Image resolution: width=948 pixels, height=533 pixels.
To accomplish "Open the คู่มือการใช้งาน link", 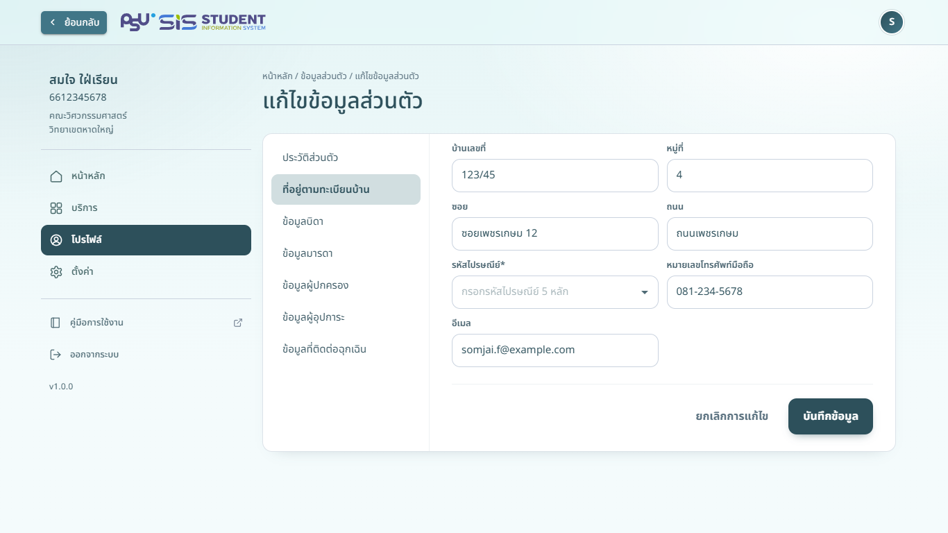I will pos(146,323).
